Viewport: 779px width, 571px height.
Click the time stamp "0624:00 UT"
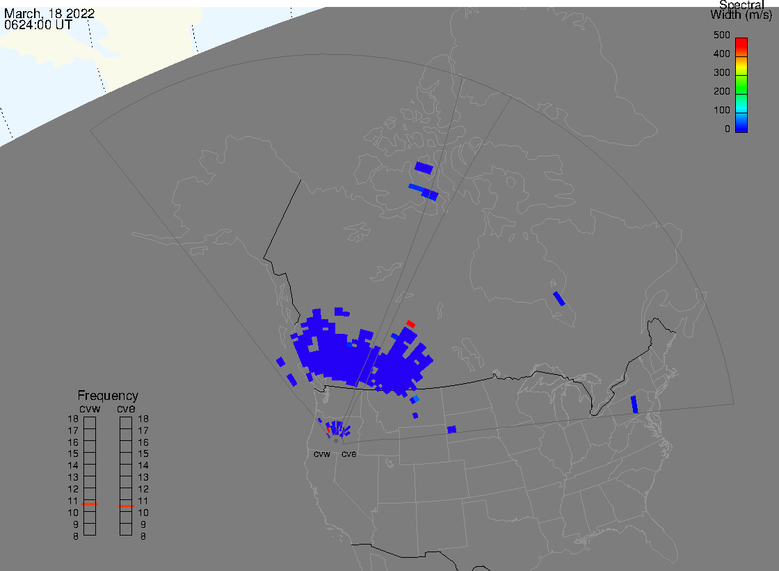click(38, 25)
